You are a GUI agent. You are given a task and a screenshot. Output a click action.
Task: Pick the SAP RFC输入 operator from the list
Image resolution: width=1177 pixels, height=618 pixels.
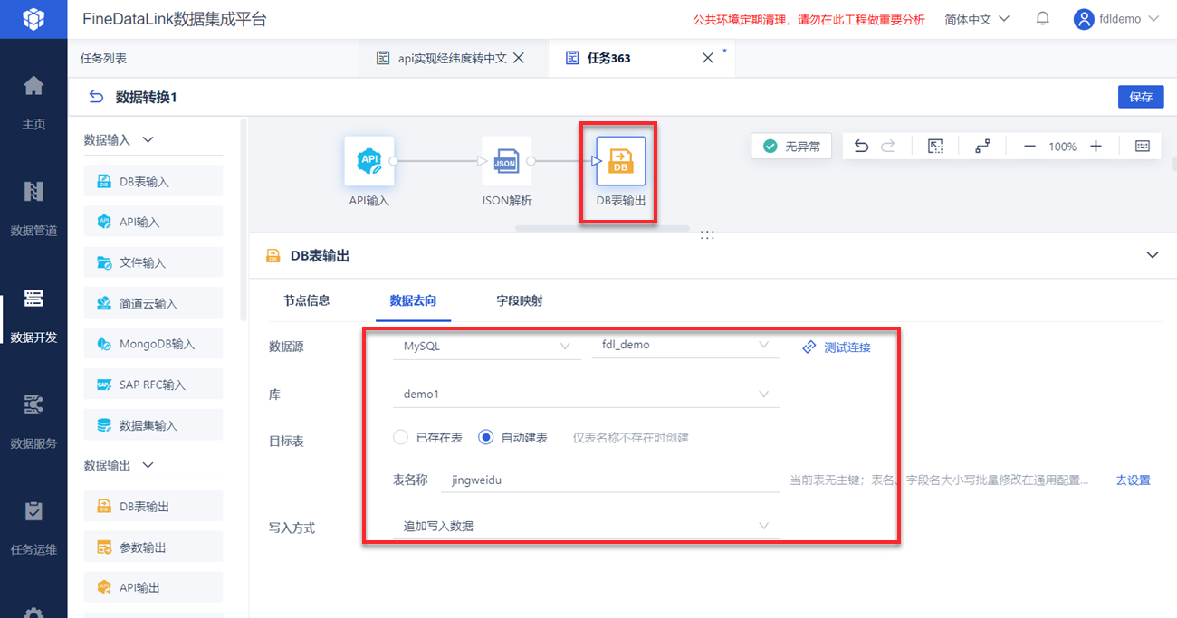click(153, 385)
